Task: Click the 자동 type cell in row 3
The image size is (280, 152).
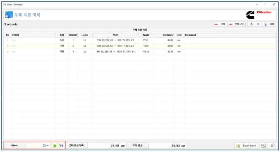Action: pyautogui.click(x=62, y=51)
